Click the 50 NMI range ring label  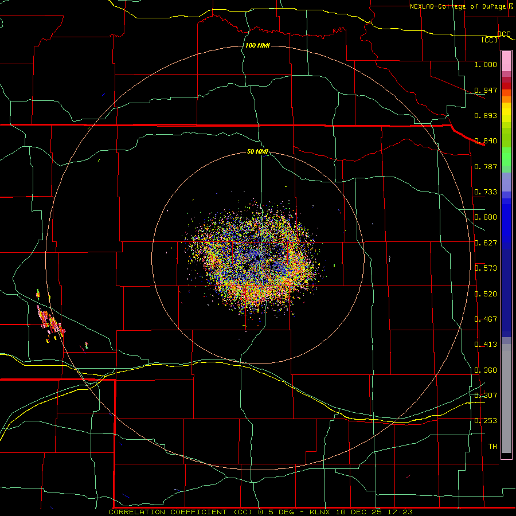click(x=257, y=151)
